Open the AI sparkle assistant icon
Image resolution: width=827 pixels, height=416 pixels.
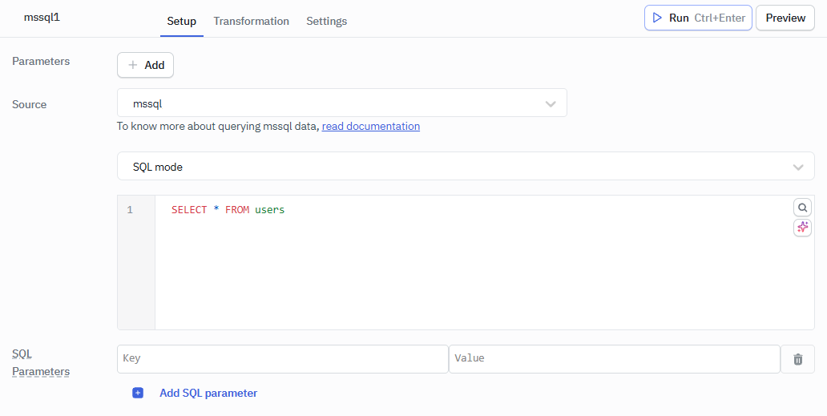coord(802,228)
